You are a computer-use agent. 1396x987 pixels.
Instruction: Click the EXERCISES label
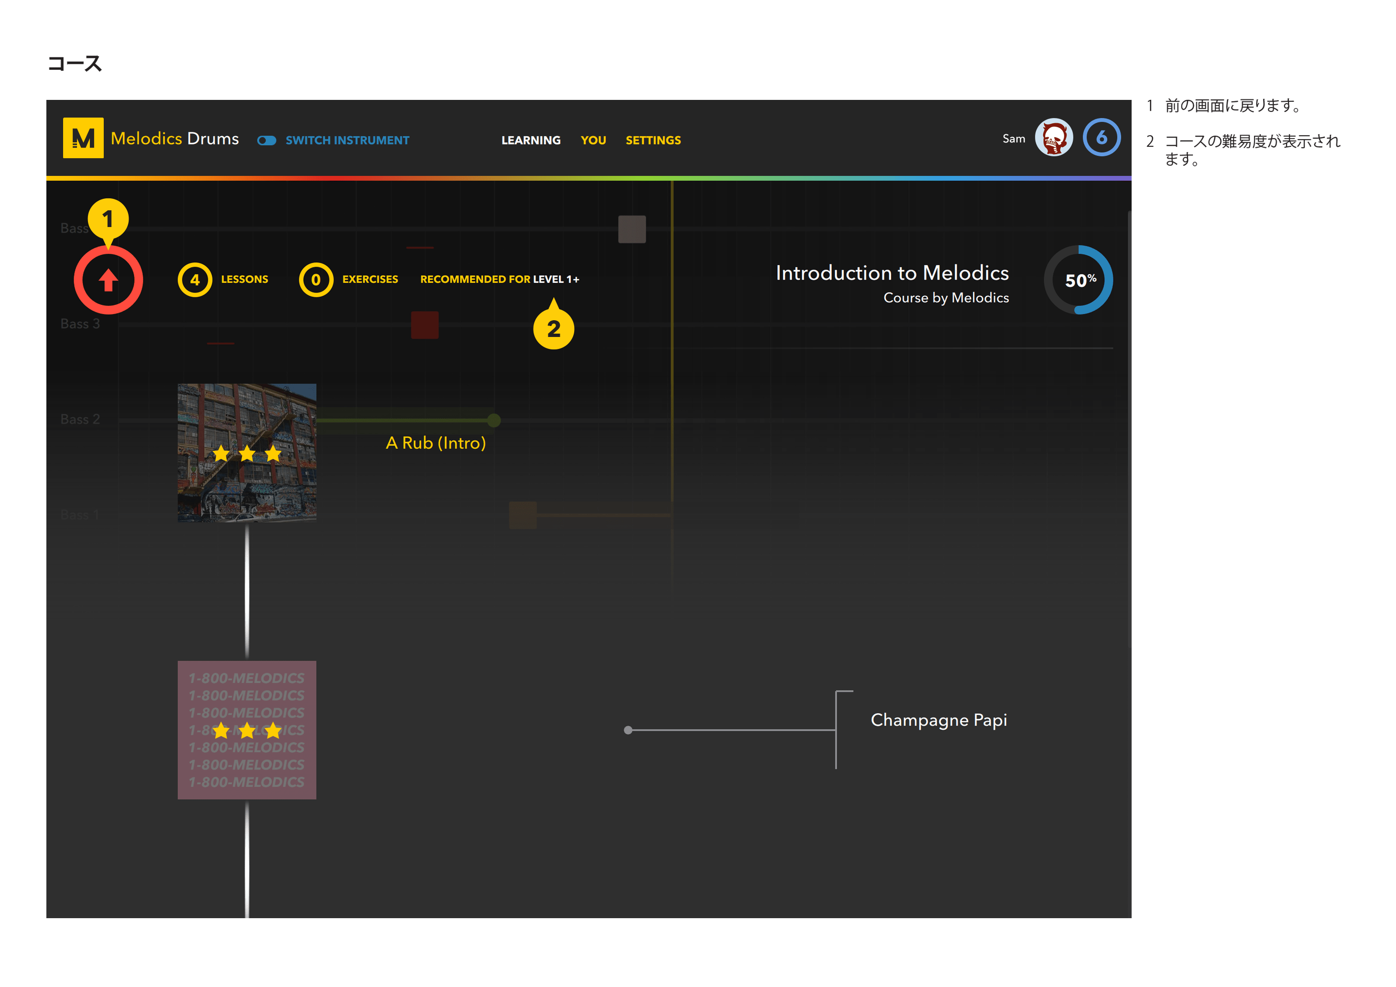pos(370,280)
